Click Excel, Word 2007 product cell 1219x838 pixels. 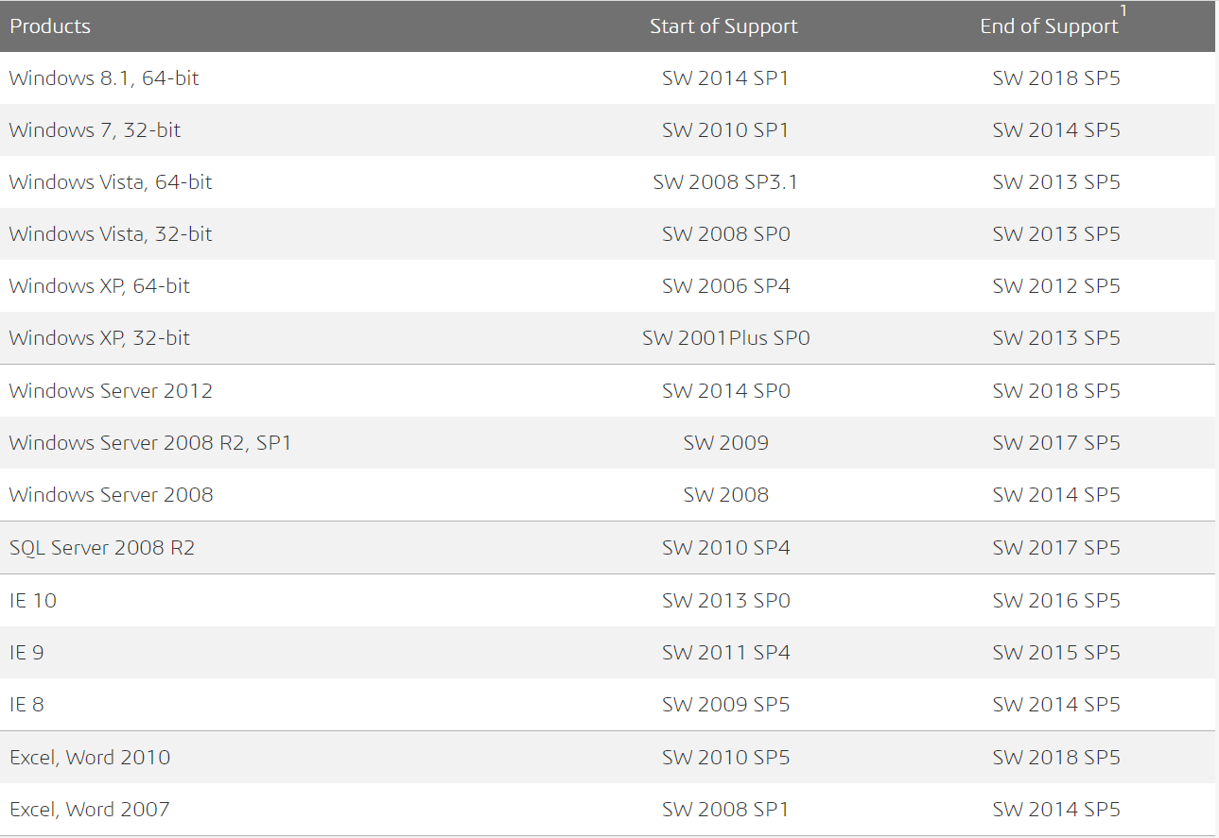point(90,809)
